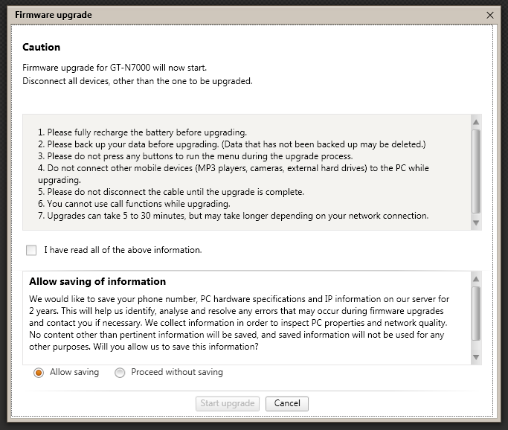The width and height of the screenshot is (508, 430).
Task: Check 'I have read all of the above information'
Action: (31, 250)
